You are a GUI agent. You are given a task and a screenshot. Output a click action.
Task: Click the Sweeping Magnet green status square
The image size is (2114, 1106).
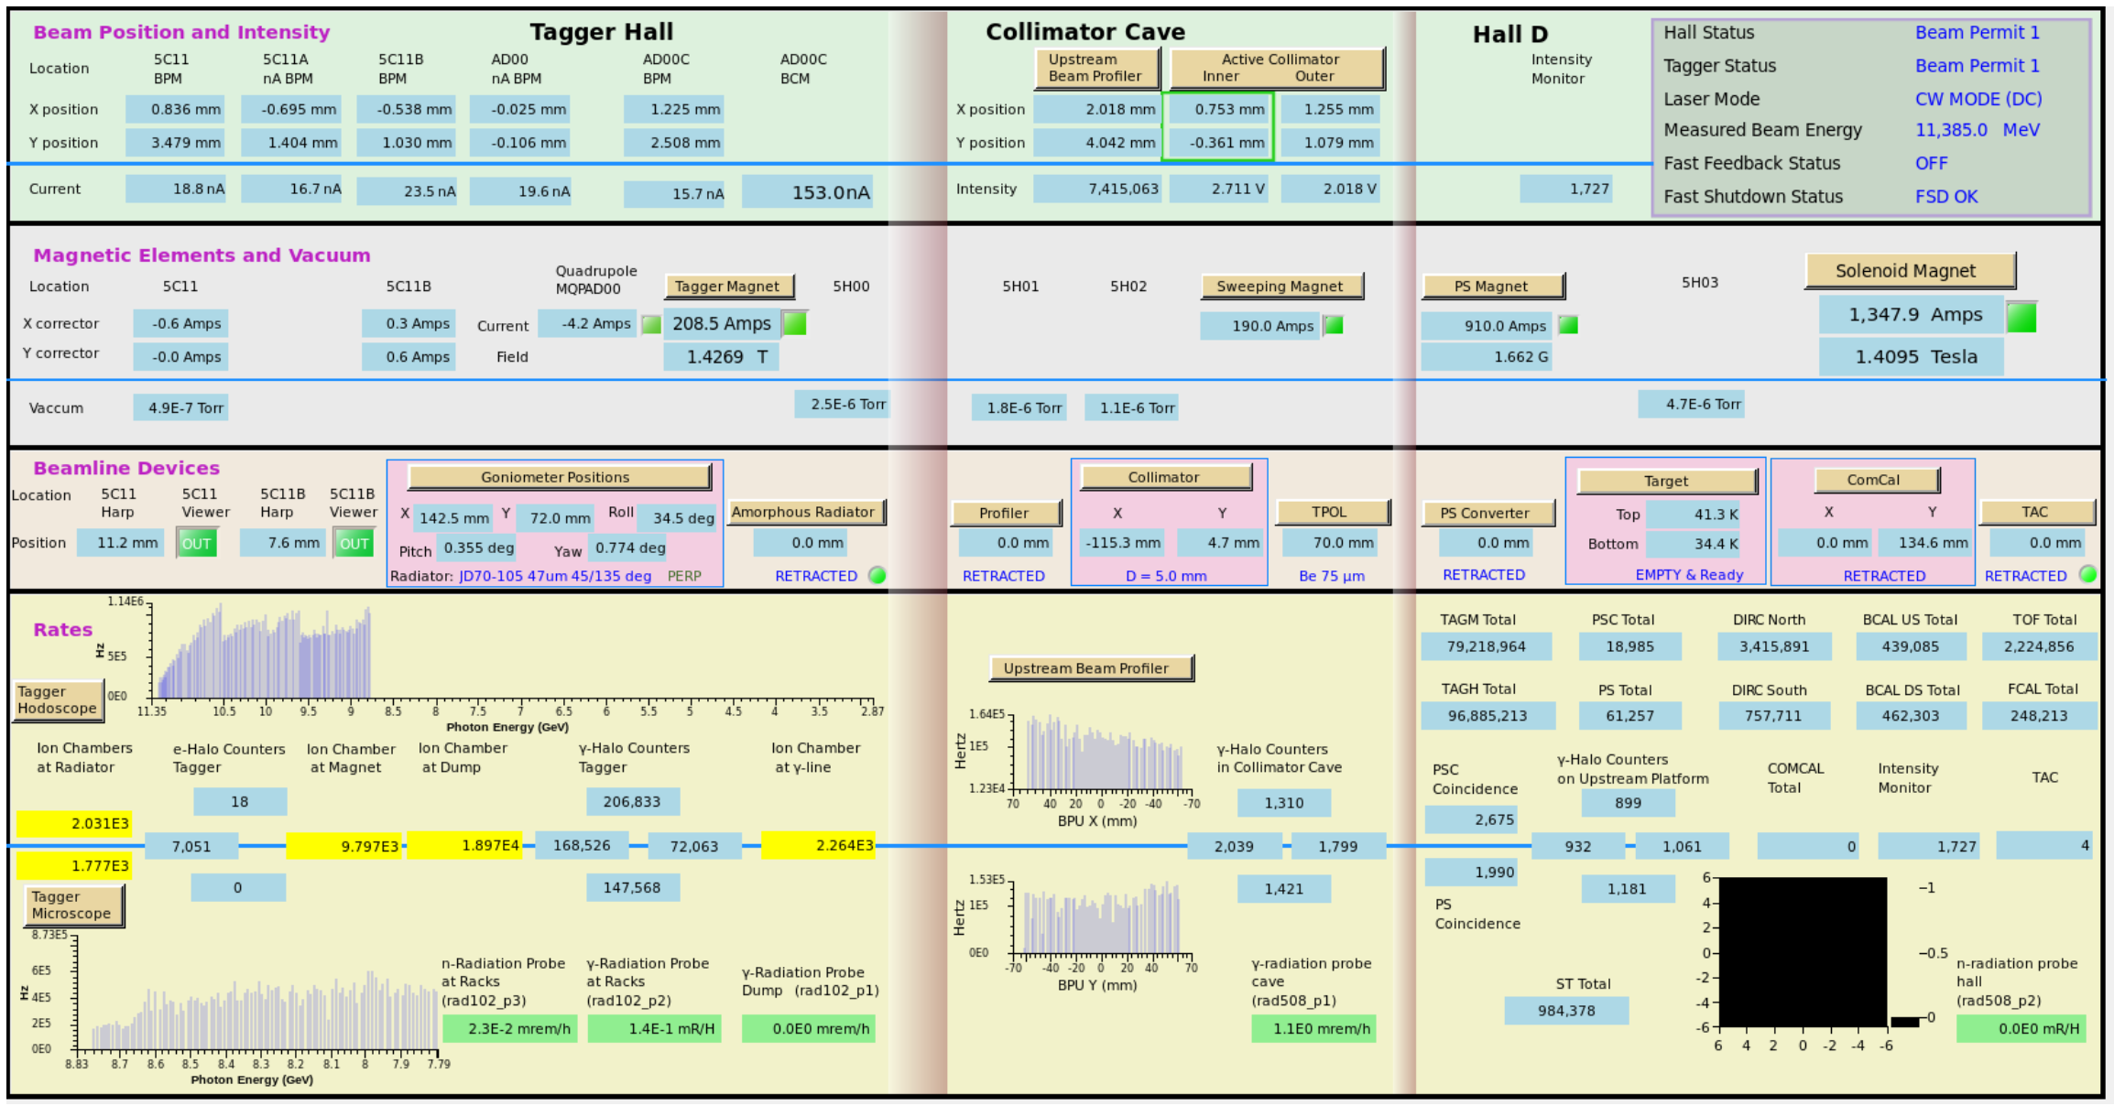pyautogui.click(x=1334, y=324)
